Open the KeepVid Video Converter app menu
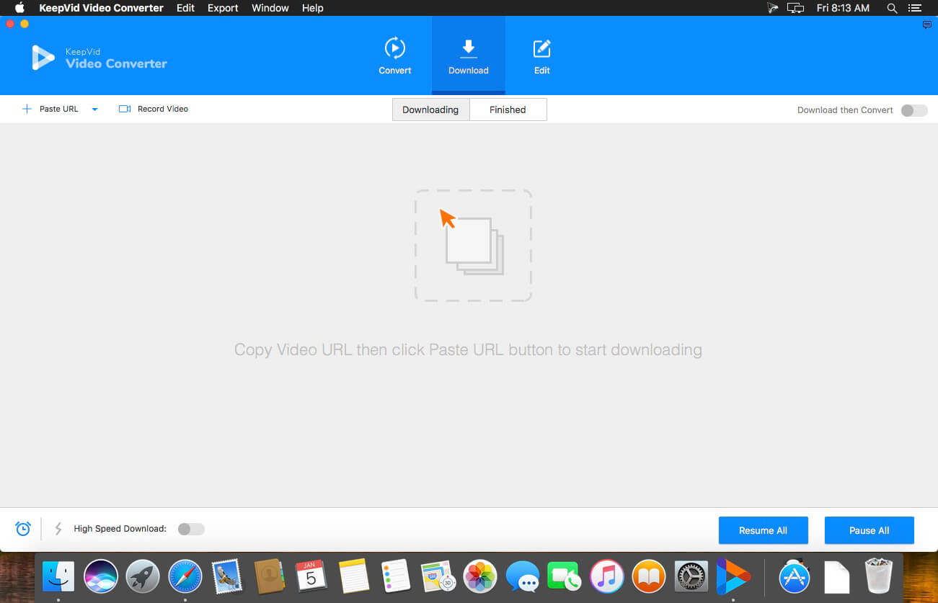This screenshot has height=603, width=938. pyautogui.click(x=101, y=8)
